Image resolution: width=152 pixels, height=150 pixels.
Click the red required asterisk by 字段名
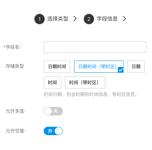[x=5, y=47]
